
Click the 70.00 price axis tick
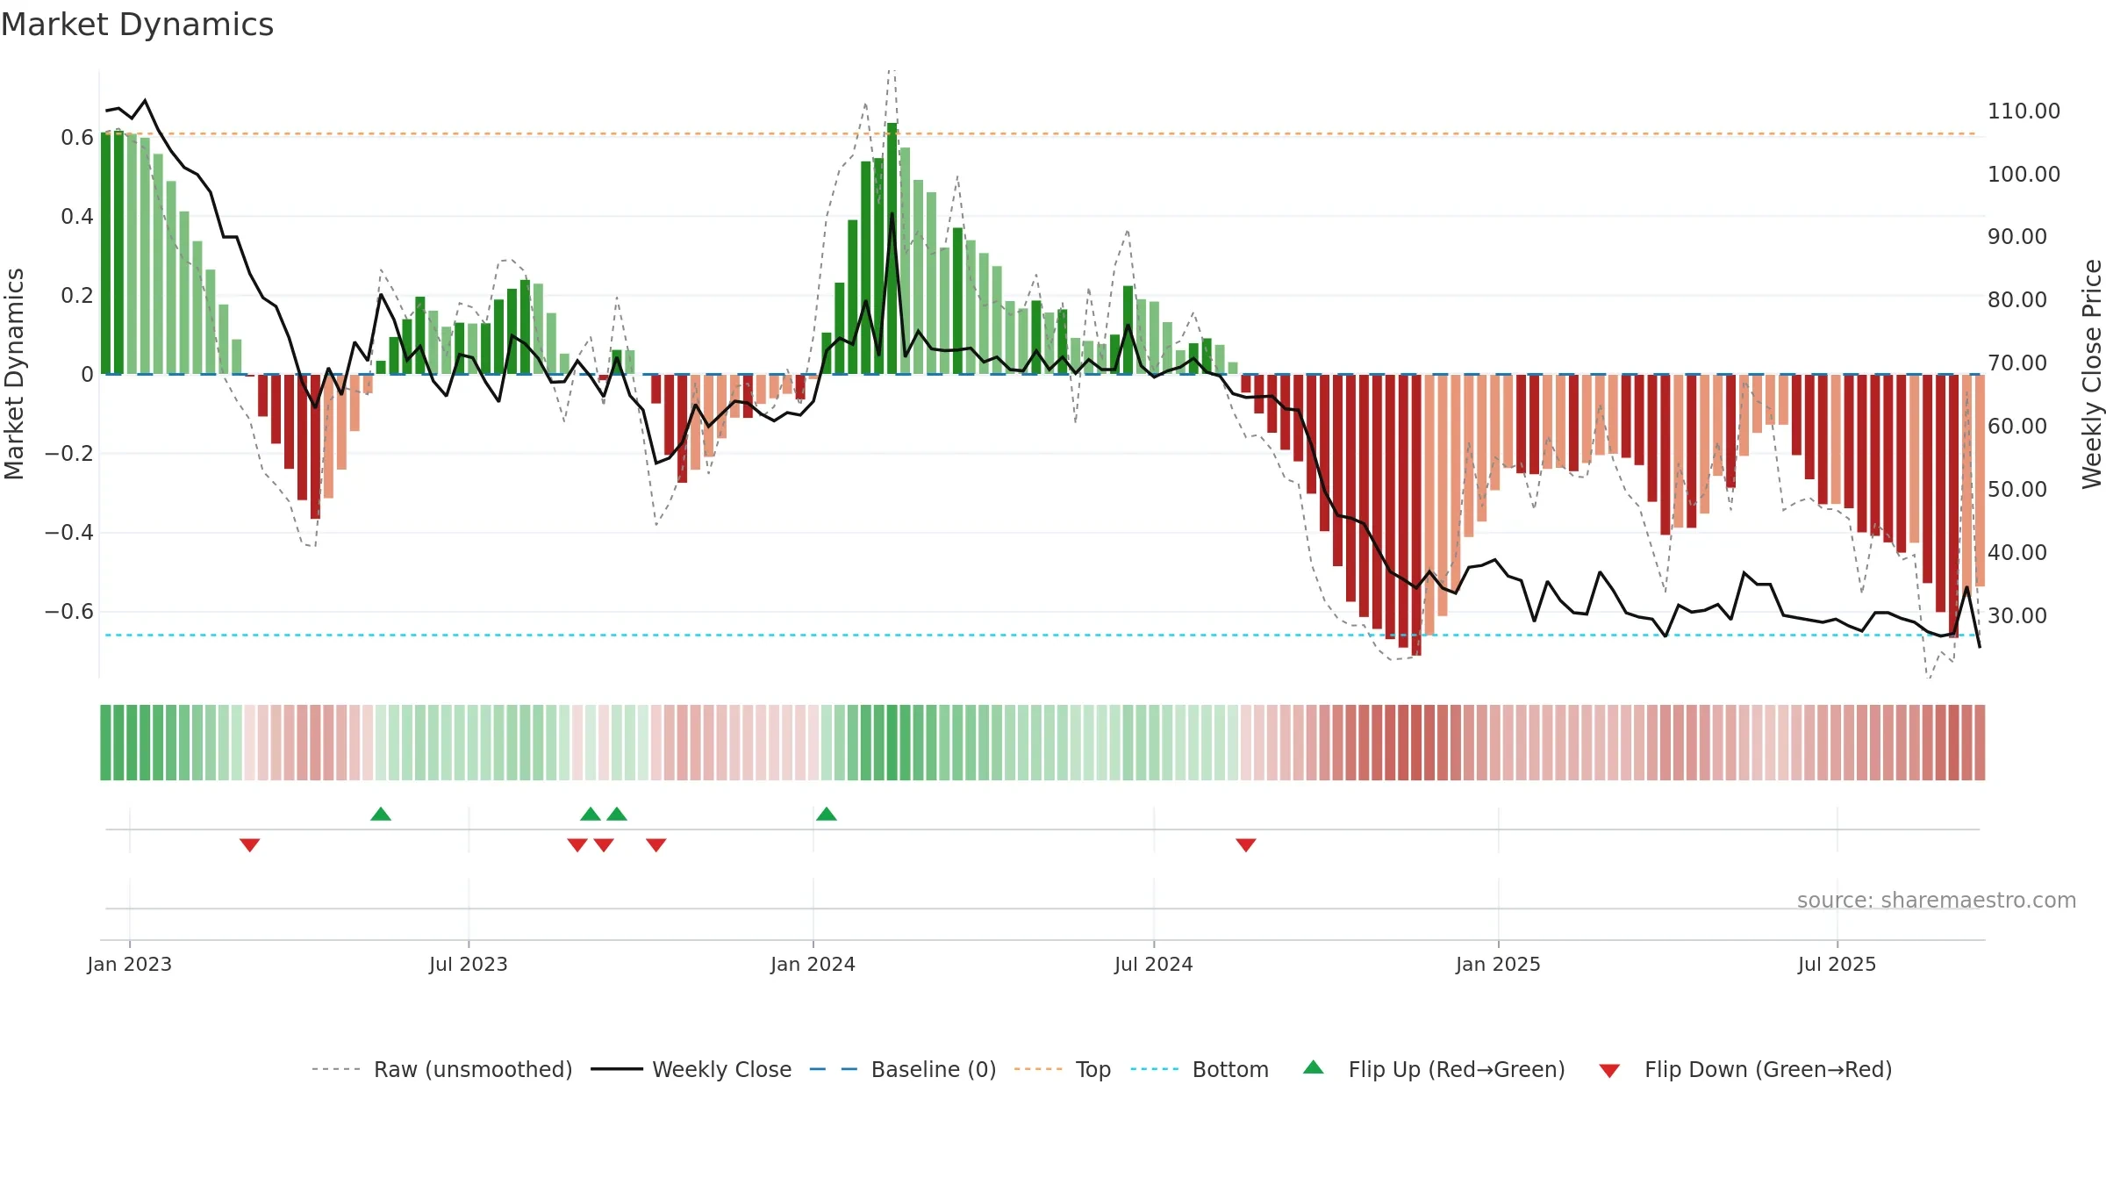(2017, 363)
